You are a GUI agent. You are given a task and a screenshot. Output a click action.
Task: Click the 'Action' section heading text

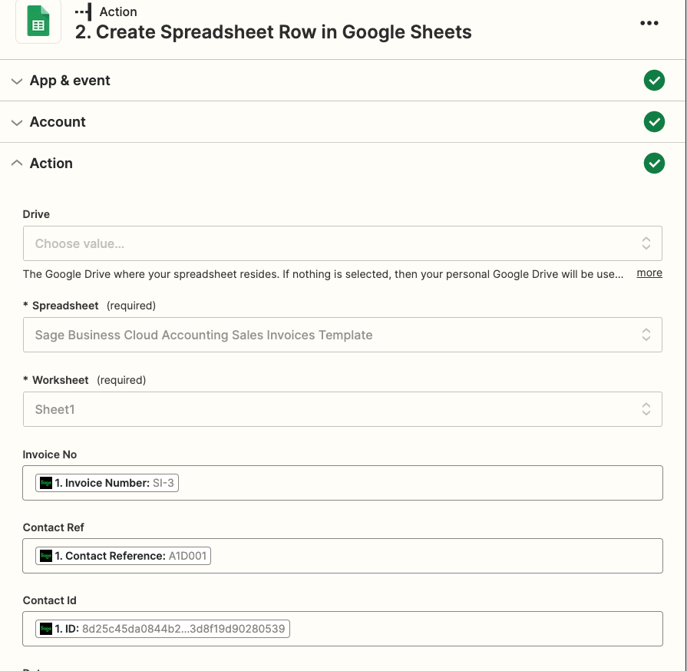51,163
